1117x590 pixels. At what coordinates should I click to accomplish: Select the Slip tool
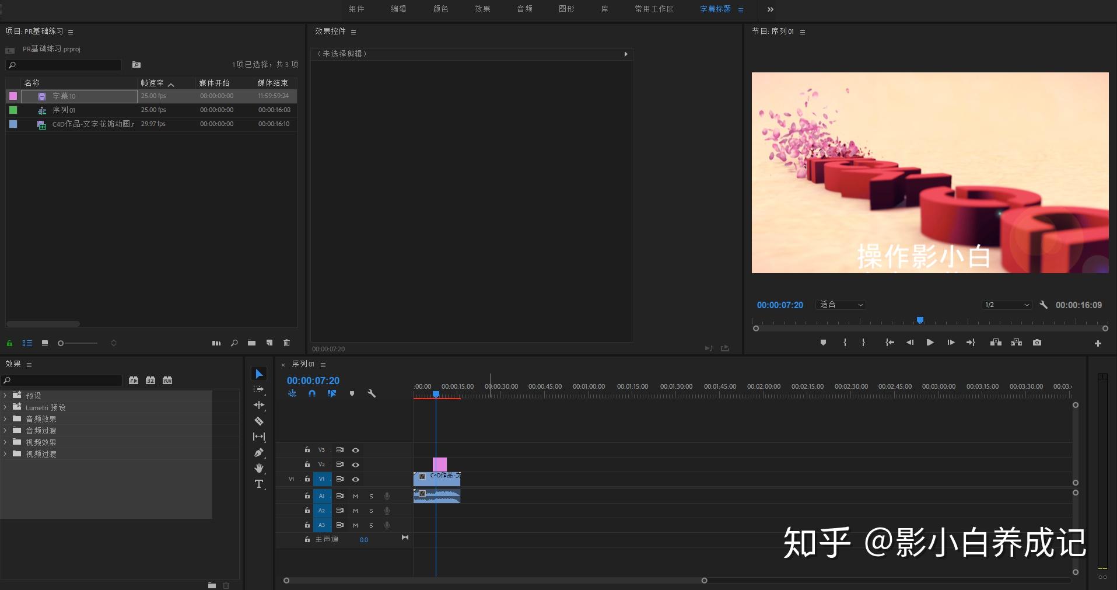(x=259, y=437)
